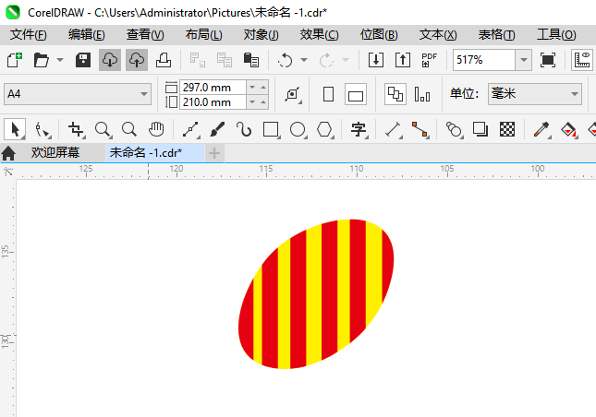
Task: Select the first Zoom magnifier tool
Action: pos(103,130)
